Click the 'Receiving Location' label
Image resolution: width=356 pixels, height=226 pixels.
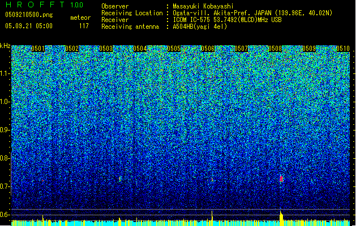(132, 13)
